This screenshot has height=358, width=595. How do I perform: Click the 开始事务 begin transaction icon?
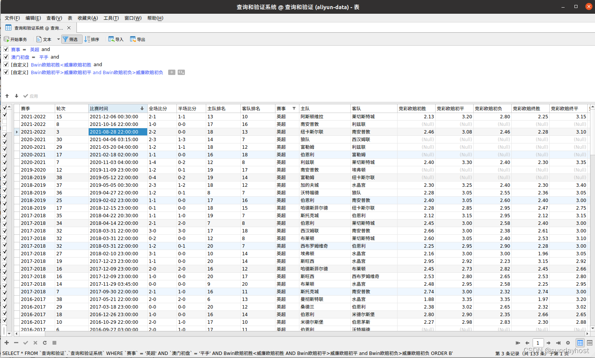coord(6,39)
